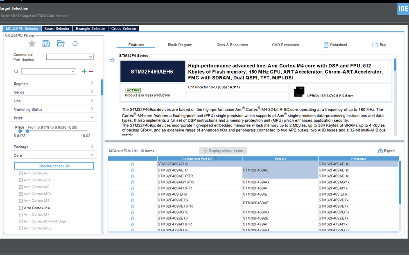
Task: Remove search filter with red minus
Action: (91, 71)
